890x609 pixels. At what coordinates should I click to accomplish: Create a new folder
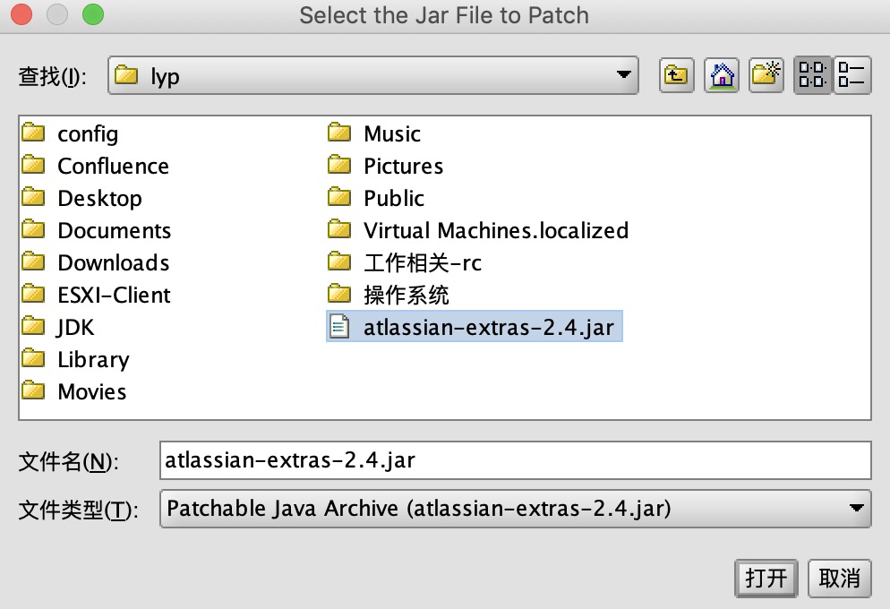click(x=766, y=75)
